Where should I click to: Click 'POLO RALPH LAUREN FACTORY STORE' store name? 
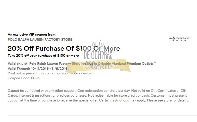(40, 39)
